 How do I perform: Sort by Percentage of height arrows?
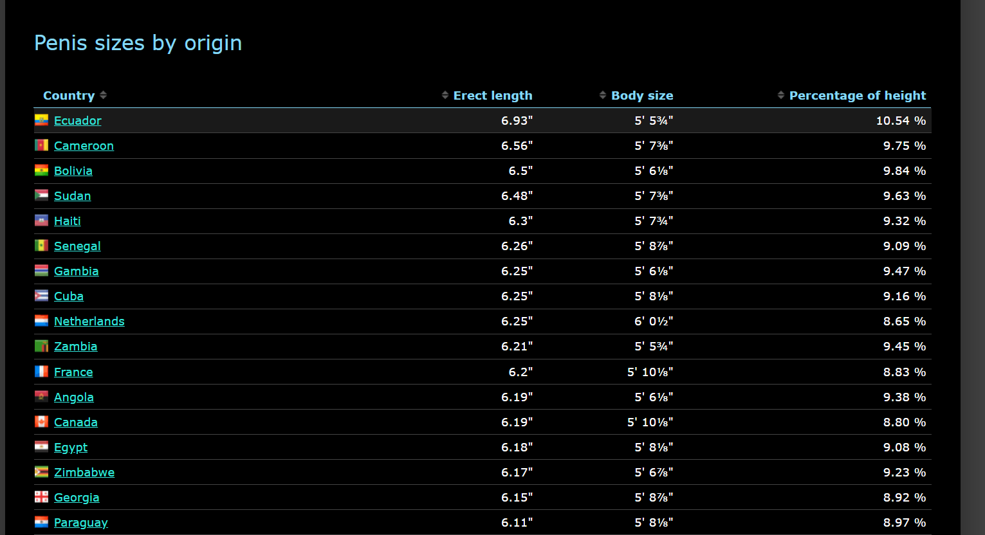pyautogui.click(x=781, y=95)
